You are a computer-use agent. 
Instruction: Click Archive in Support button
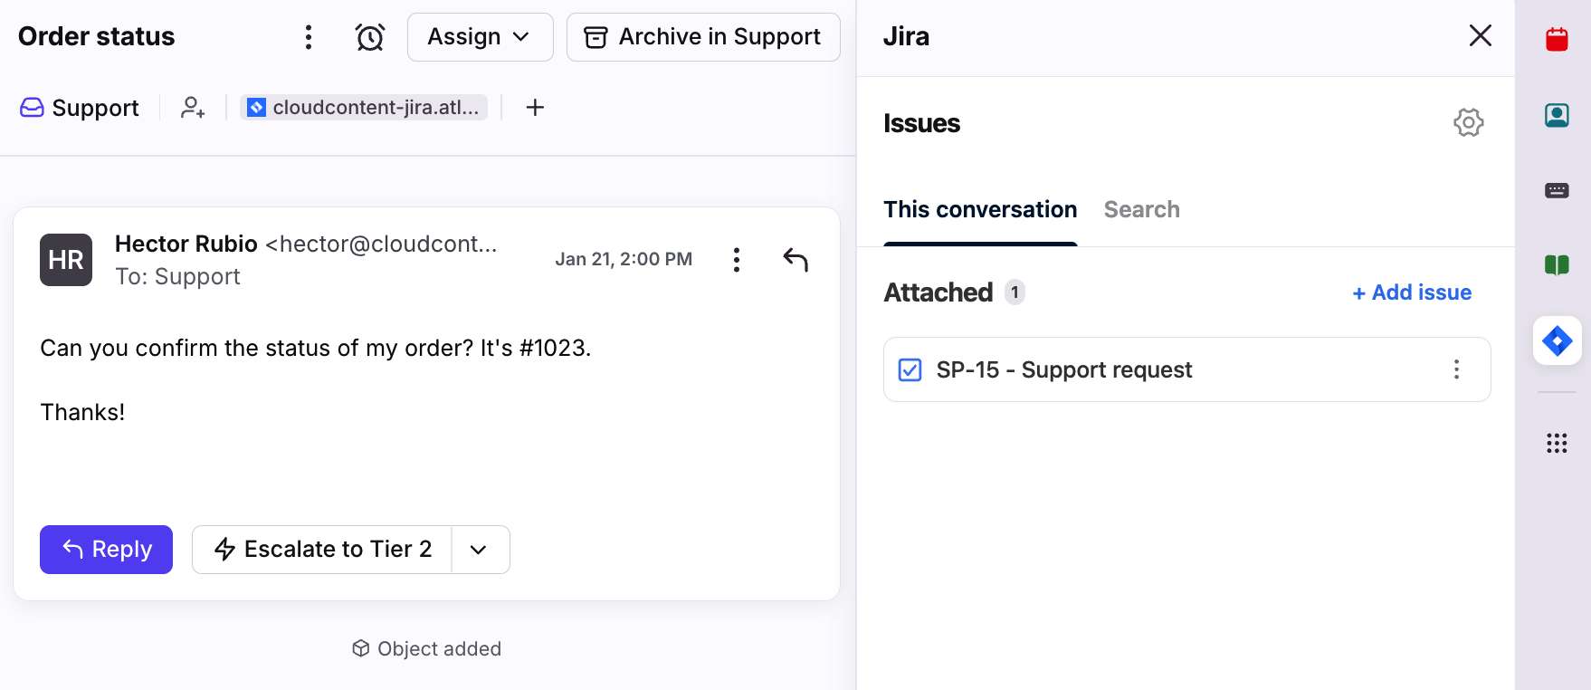[703, 37]
